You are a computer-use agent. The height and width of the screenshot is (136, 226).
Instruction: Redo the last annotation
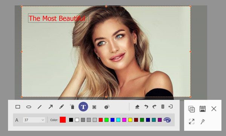pos(154,107)
